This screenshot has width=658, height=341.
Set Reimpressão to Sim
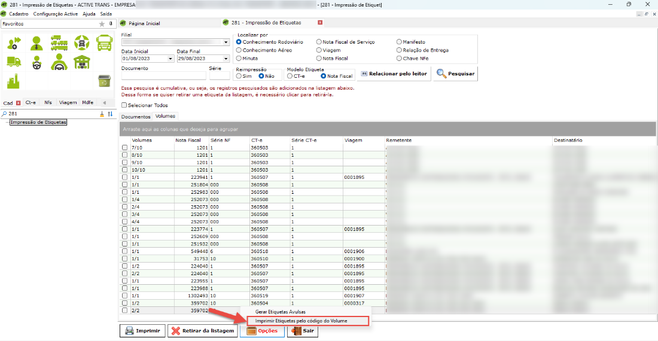(239, 76)
